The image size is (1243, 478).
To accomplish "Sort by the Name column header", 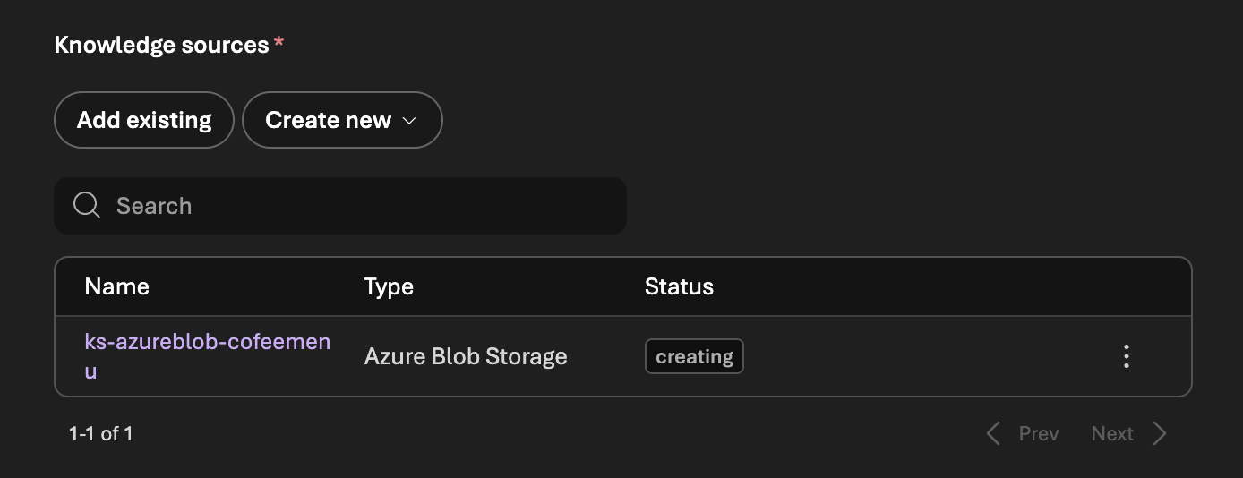I will tap(116, 286).
